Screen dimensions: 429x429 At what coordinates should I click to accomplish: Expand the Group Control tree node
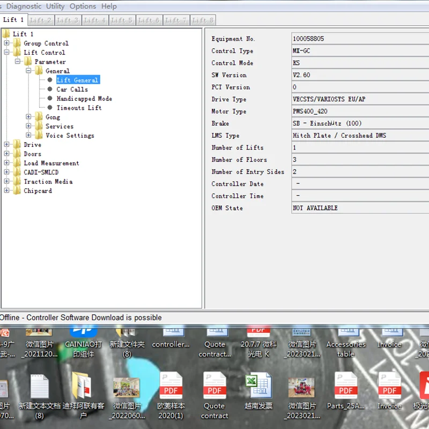[7, 43]
